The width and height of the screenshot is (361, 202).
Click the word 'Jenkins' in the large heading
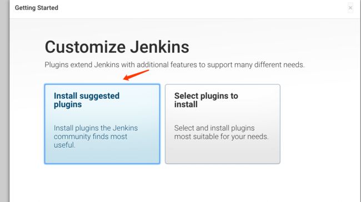click(x=159, y=47)
